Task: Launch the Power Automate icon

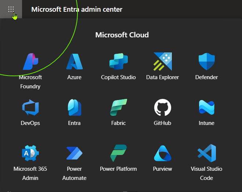Action: (75, 153)
